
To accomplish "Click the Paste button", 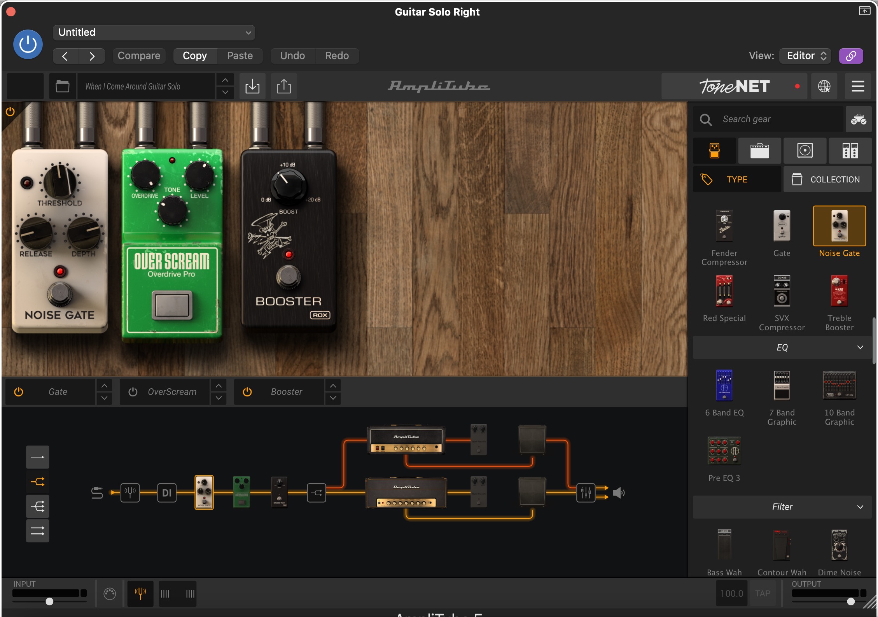I will (x=240, y=56).
